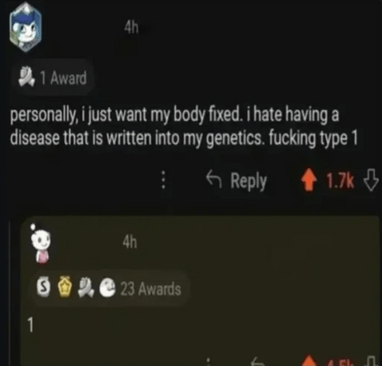Click the white Snoo avatar on the reply comment
Image resolution: width=382 pixels, height=366 pixels.
point(41,244)
